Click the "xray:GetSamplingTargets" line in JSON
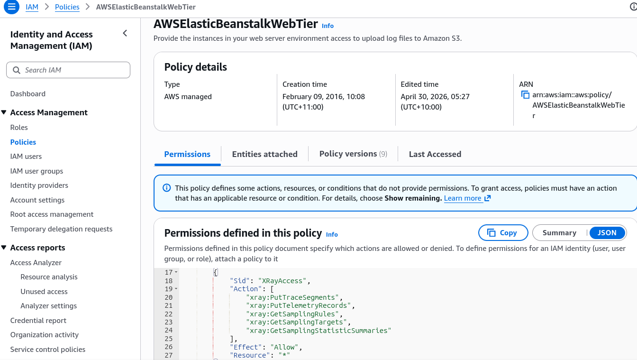This screenshot has height=360, width=637. point(297,322)
